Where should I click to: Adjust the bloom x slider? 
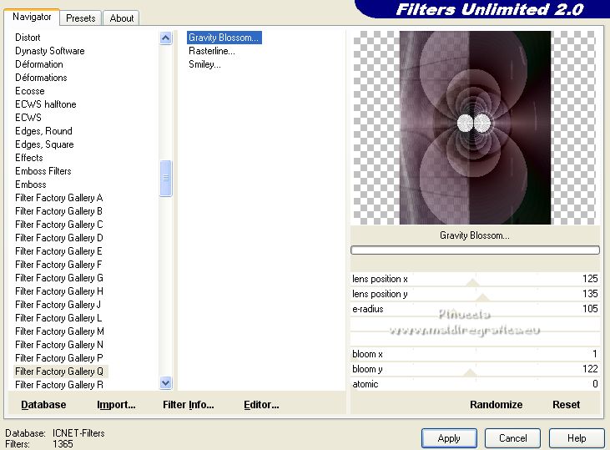[x=475, y=354]
